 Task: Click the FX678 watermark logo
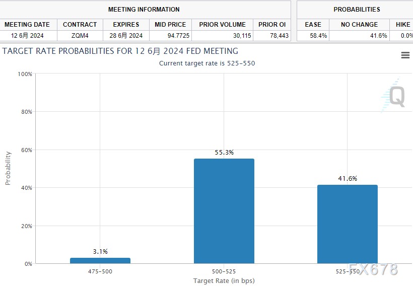coord(373,269)
